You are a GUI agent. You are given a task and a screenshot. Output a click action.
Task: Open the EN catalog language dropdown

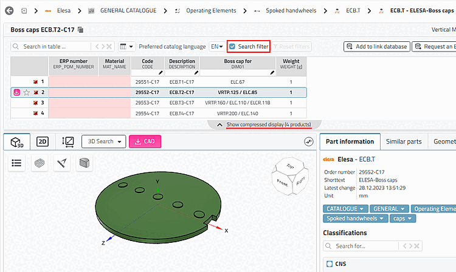pyautogui.click(x=216, y=46)
